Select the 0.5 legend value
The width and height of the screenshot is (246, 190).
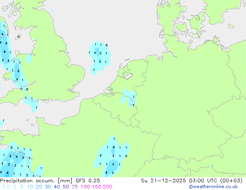6,187
